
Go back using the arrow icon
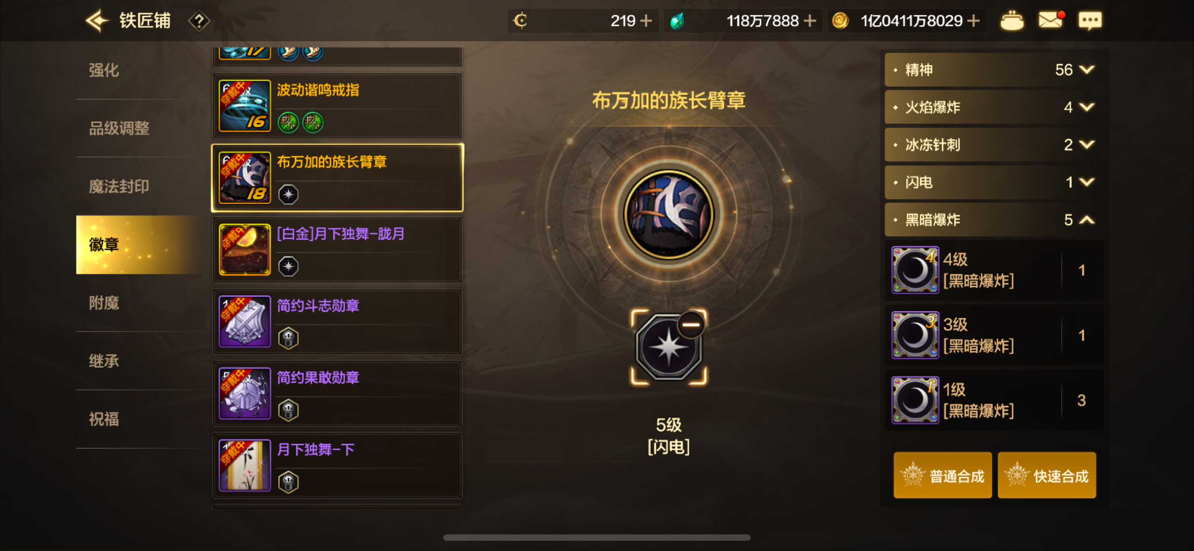97,21
